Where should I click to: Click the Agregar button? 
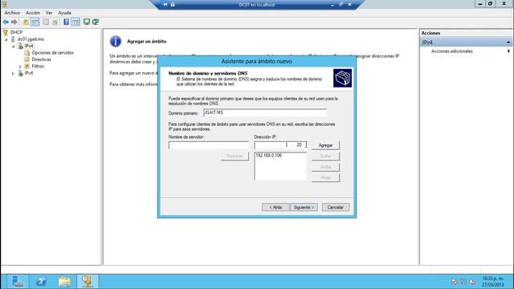325,145
